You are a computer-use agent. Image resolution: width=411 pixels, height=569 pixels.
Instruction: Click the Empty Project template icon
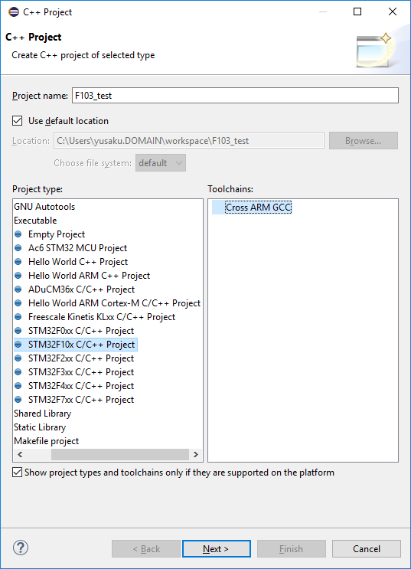pyautogui.click(x=18, y=234)
